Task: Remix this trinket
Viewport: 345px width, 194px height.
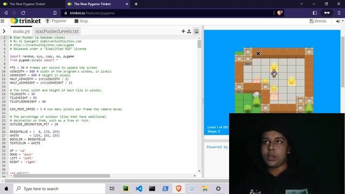Action: click(318, 21)
